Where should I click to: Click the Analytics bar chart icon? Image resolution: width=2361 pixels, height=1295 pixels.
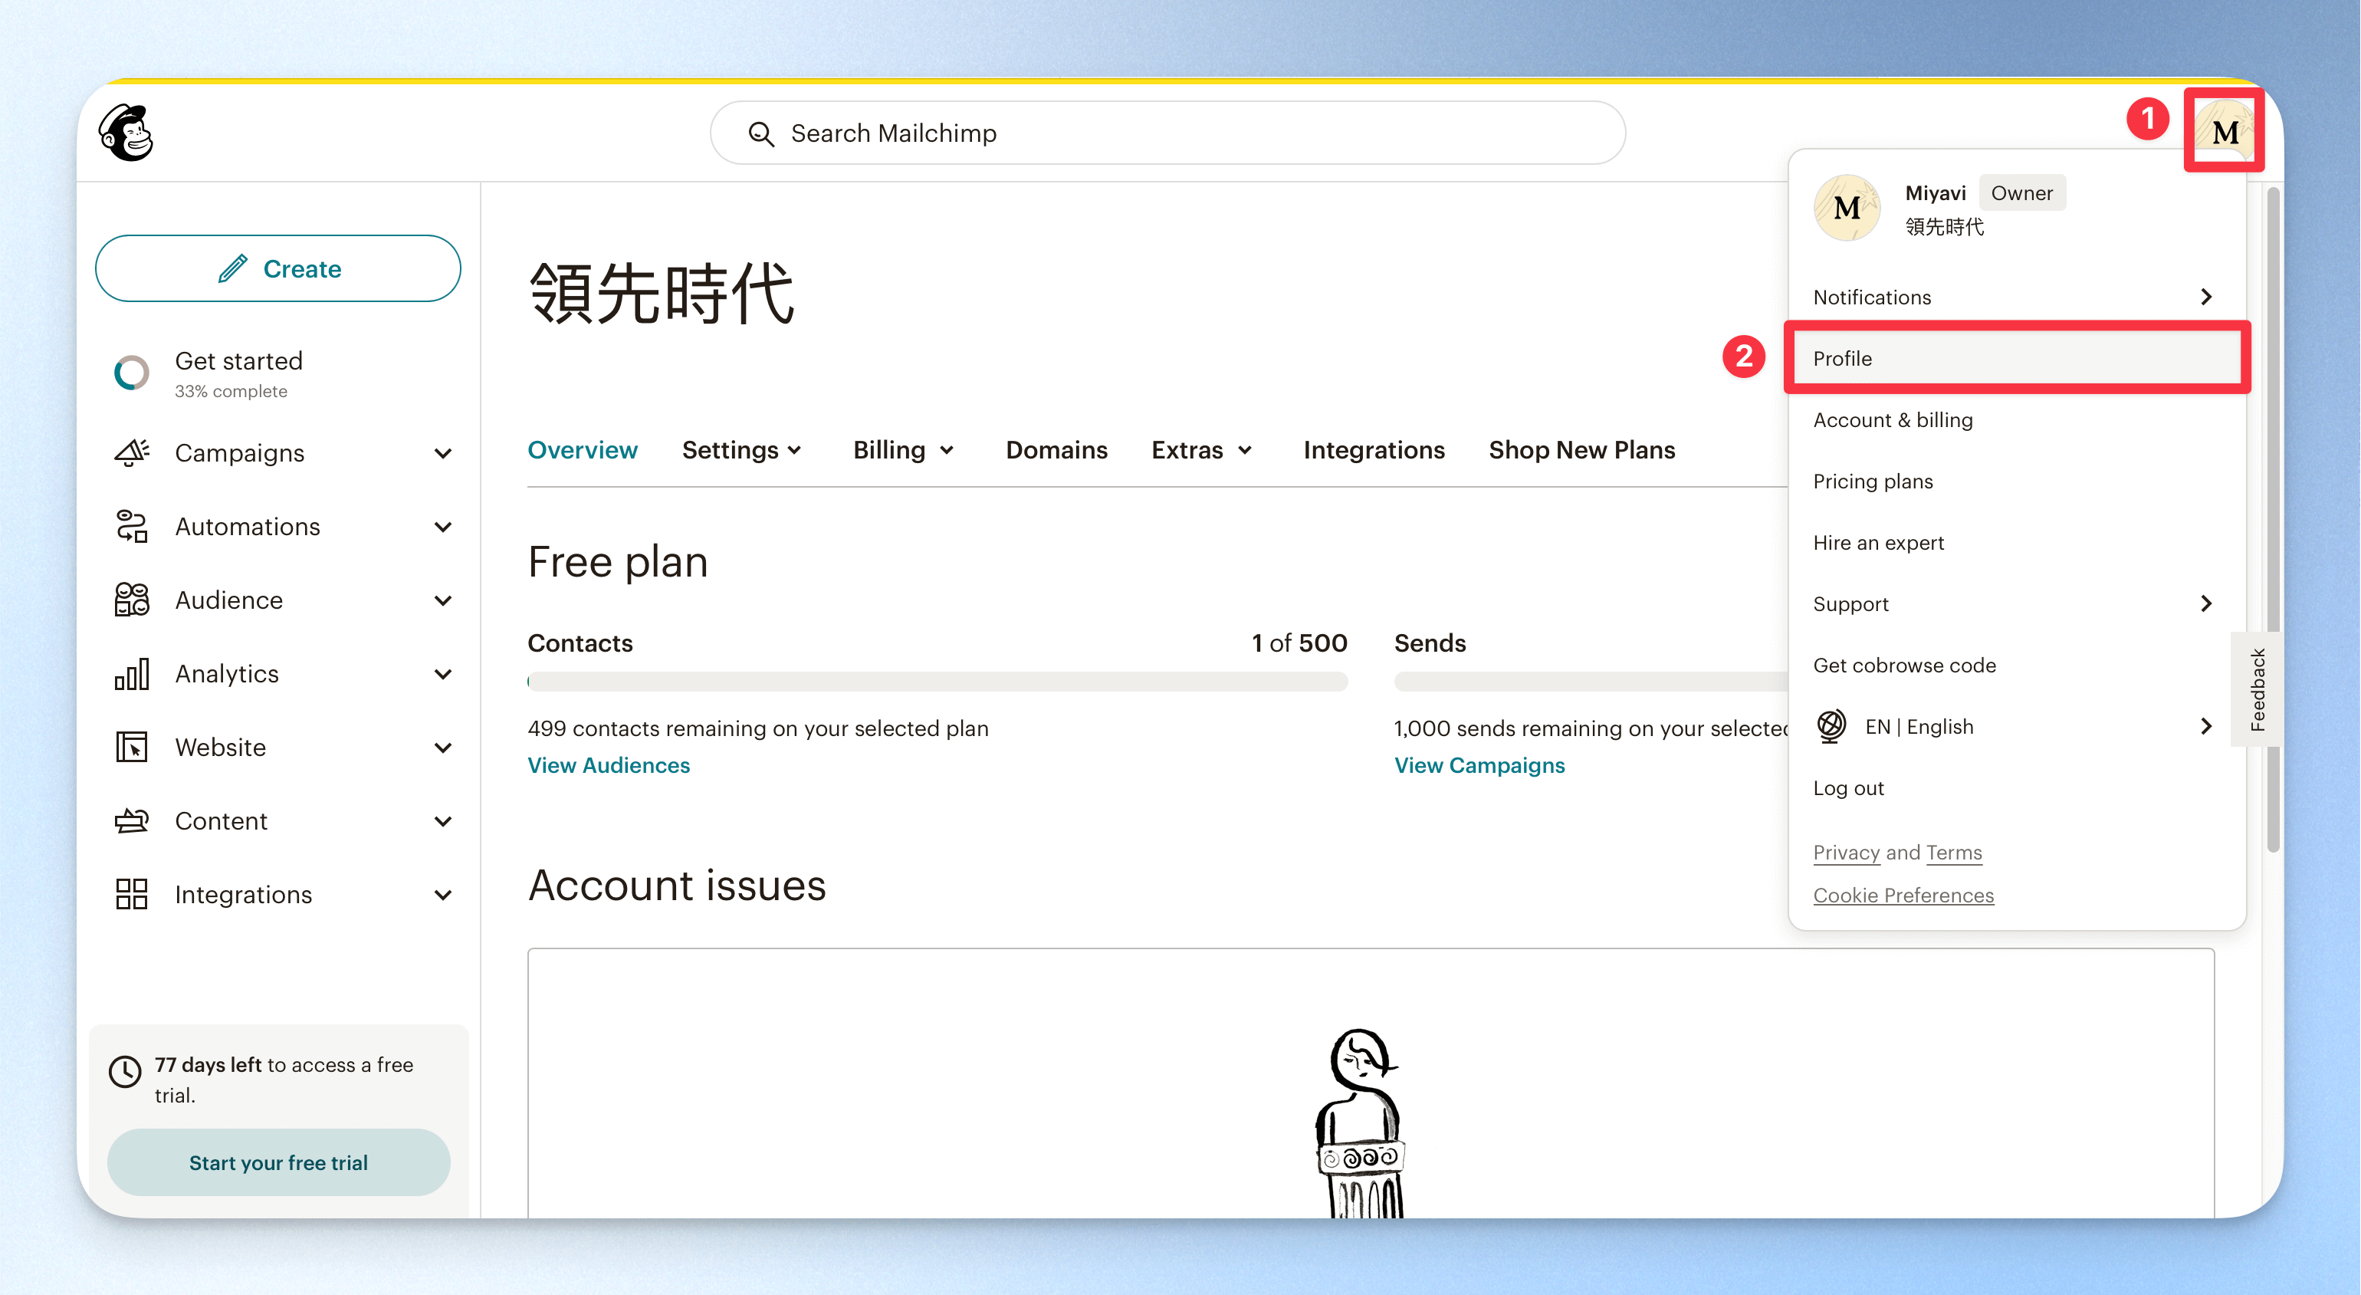click(131, 674)
